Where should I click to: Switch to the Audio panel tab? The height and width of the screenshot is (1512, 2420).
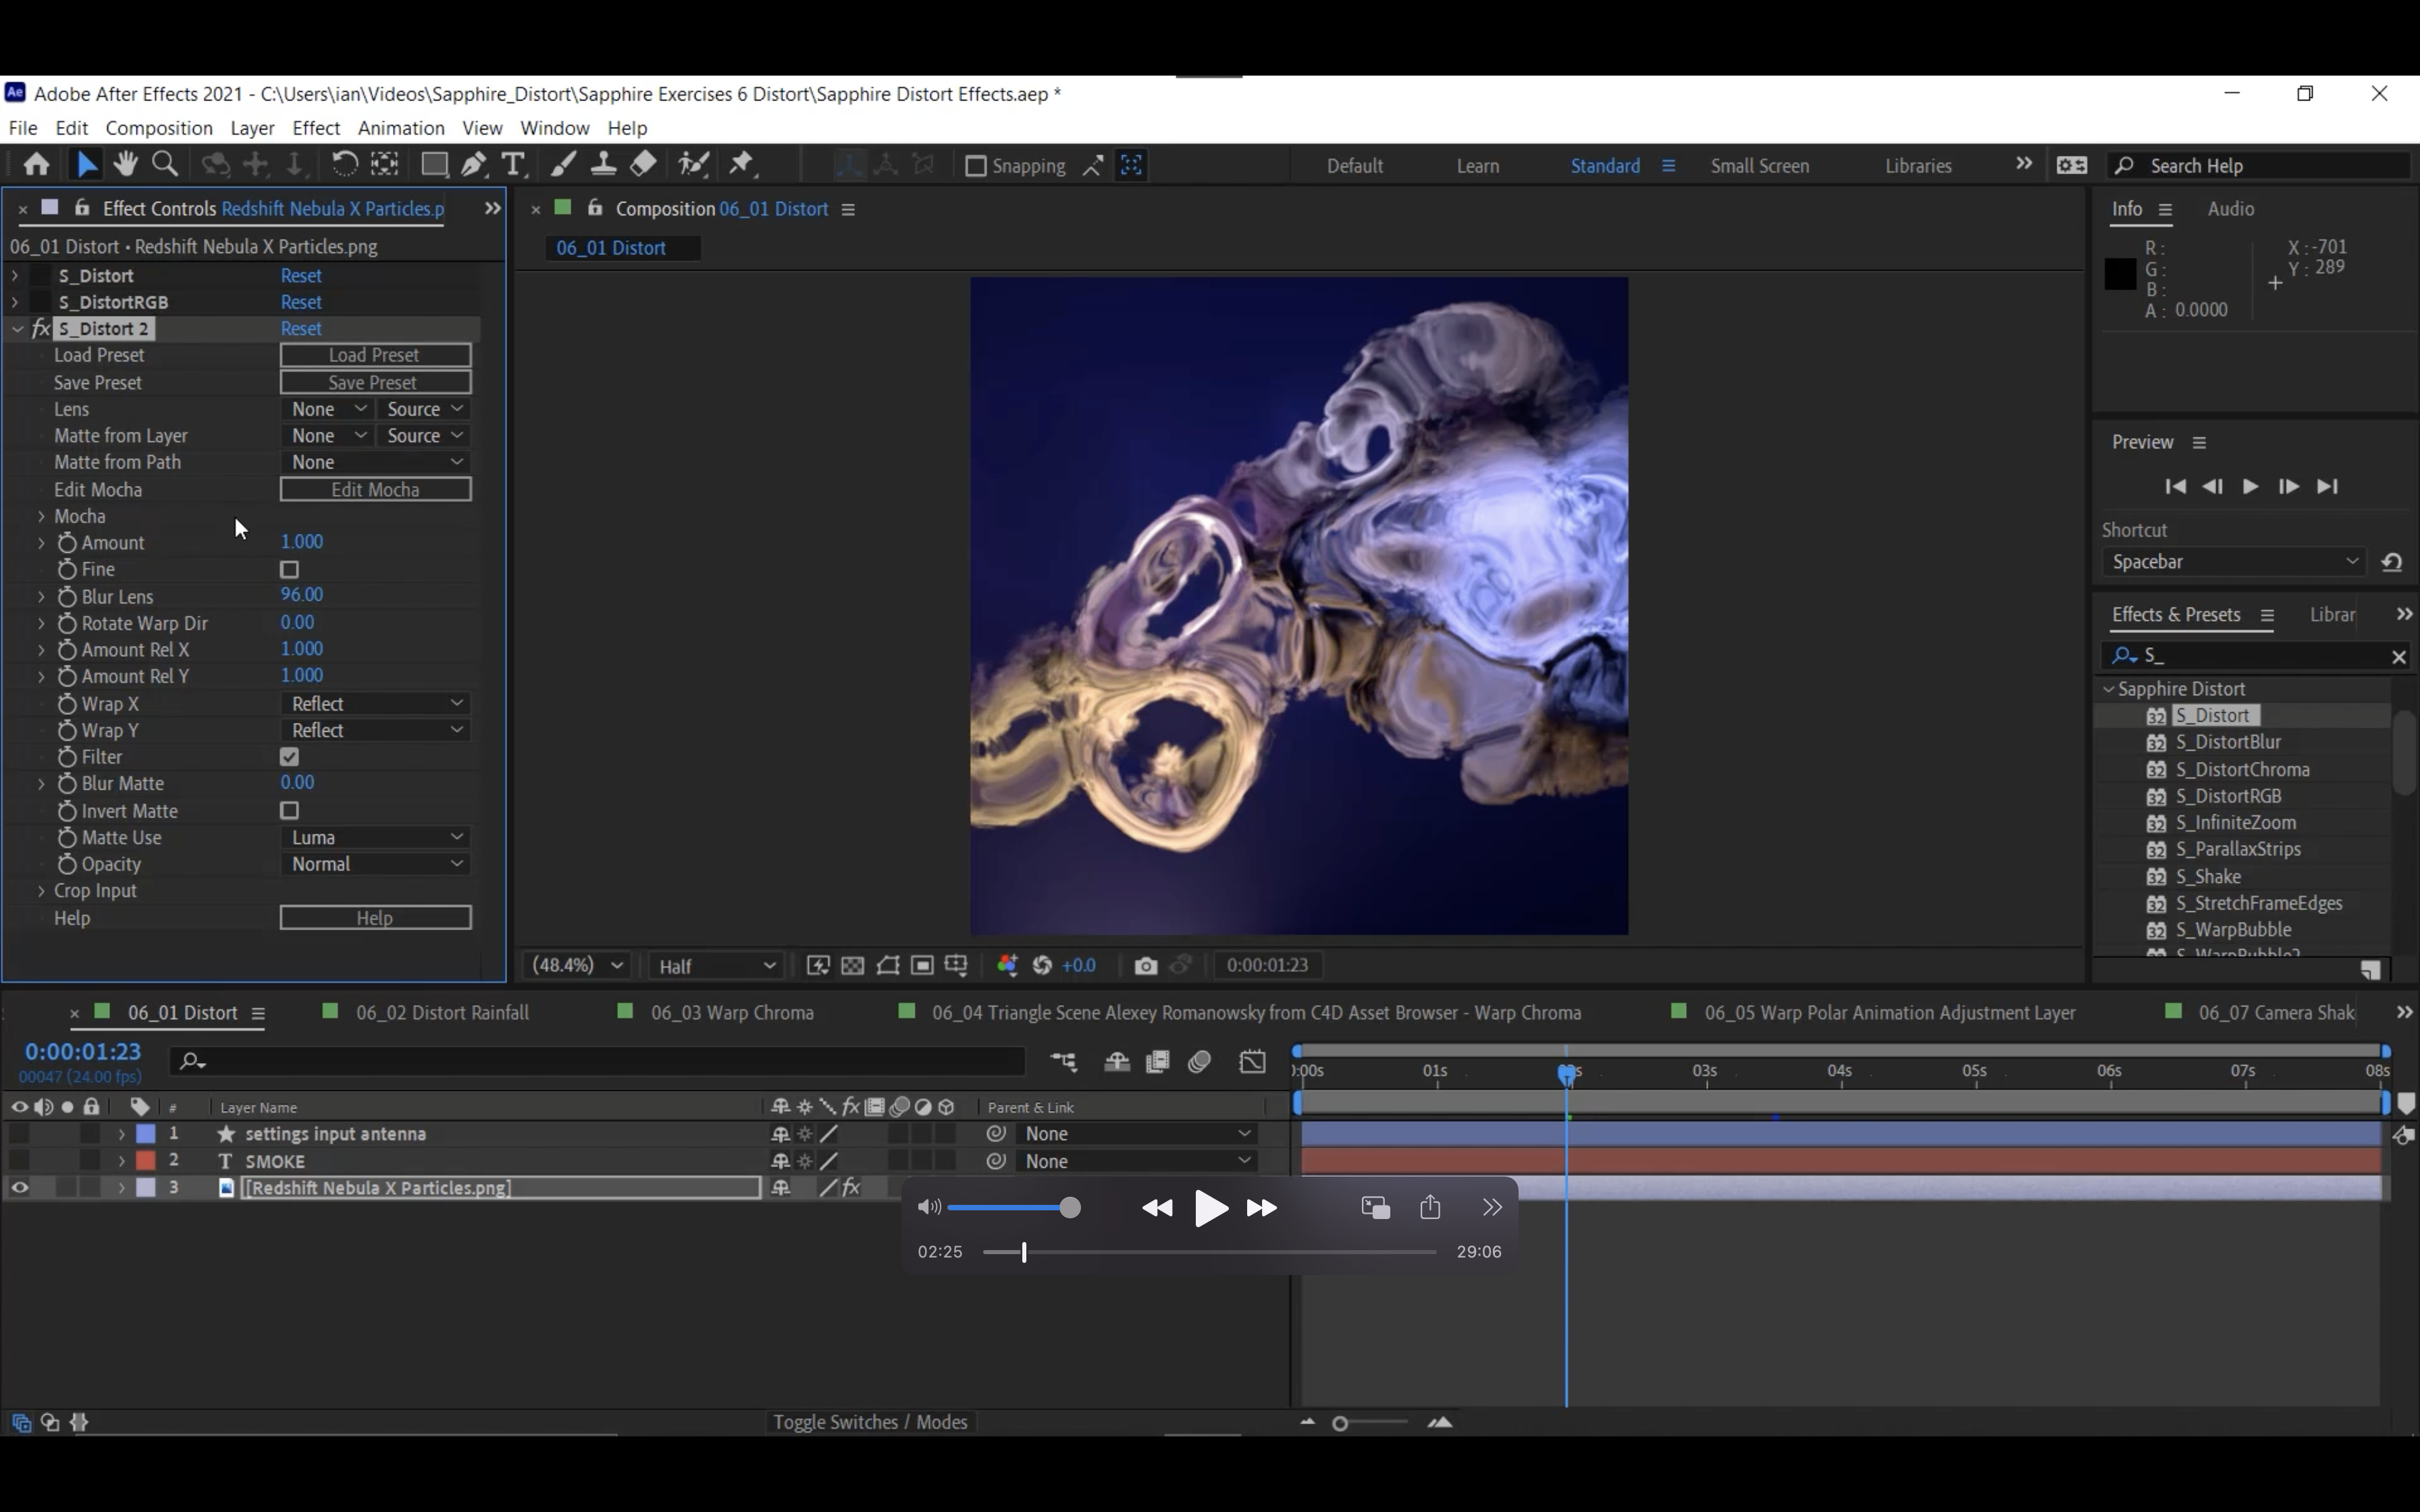tap(2230, 209)
